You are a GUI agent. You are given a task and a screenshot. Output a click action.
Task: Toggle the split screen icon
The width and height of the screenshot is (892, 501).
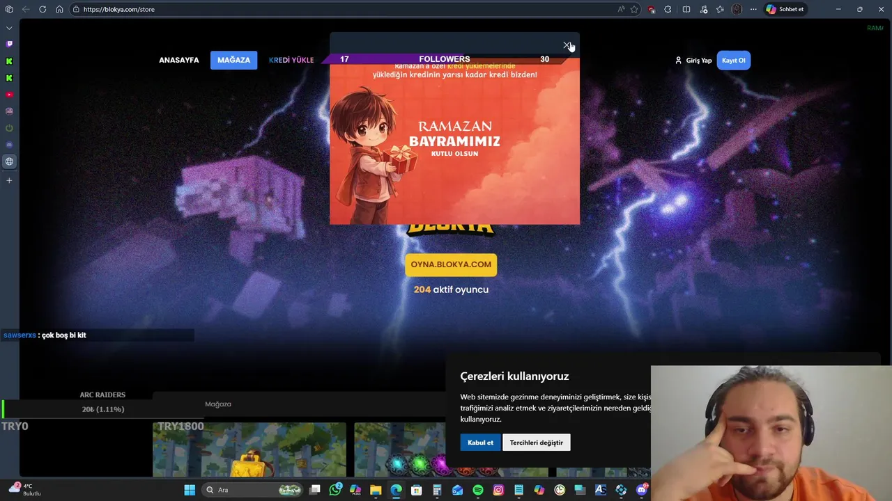point(686,9)
